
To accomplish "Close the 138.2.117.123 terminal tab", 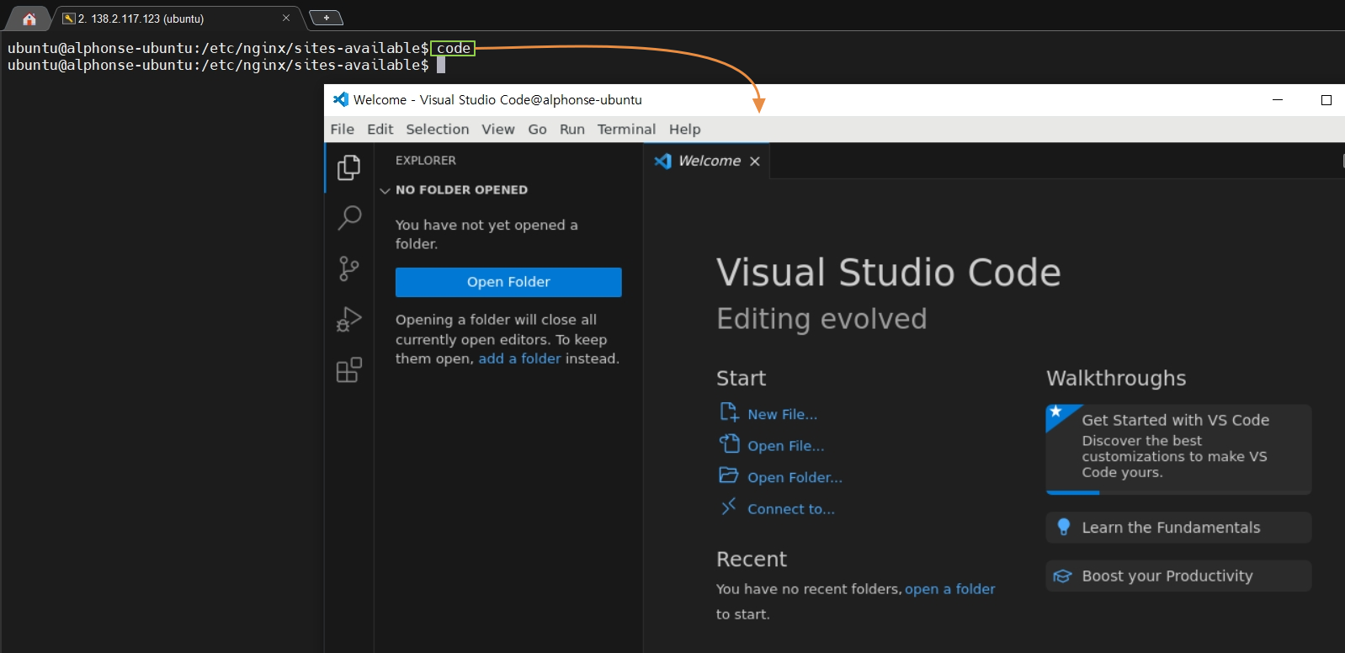I will click(x=286, y=18).
